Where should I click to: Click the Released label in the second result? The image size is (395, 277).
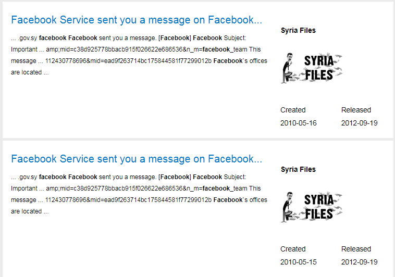point(356,249)
